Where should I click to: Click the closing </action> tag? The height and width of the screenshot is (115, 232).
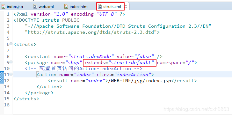click(49, 87)
